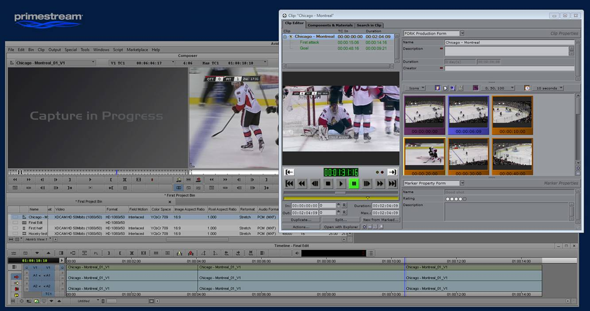Click the yellow playback position slider
The width and height of the screenshot is (590, 311).
click(367, 198)
